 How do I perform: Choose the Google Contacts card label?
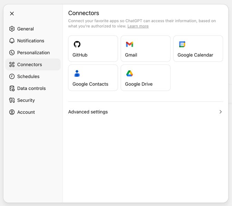pos(90,84)
